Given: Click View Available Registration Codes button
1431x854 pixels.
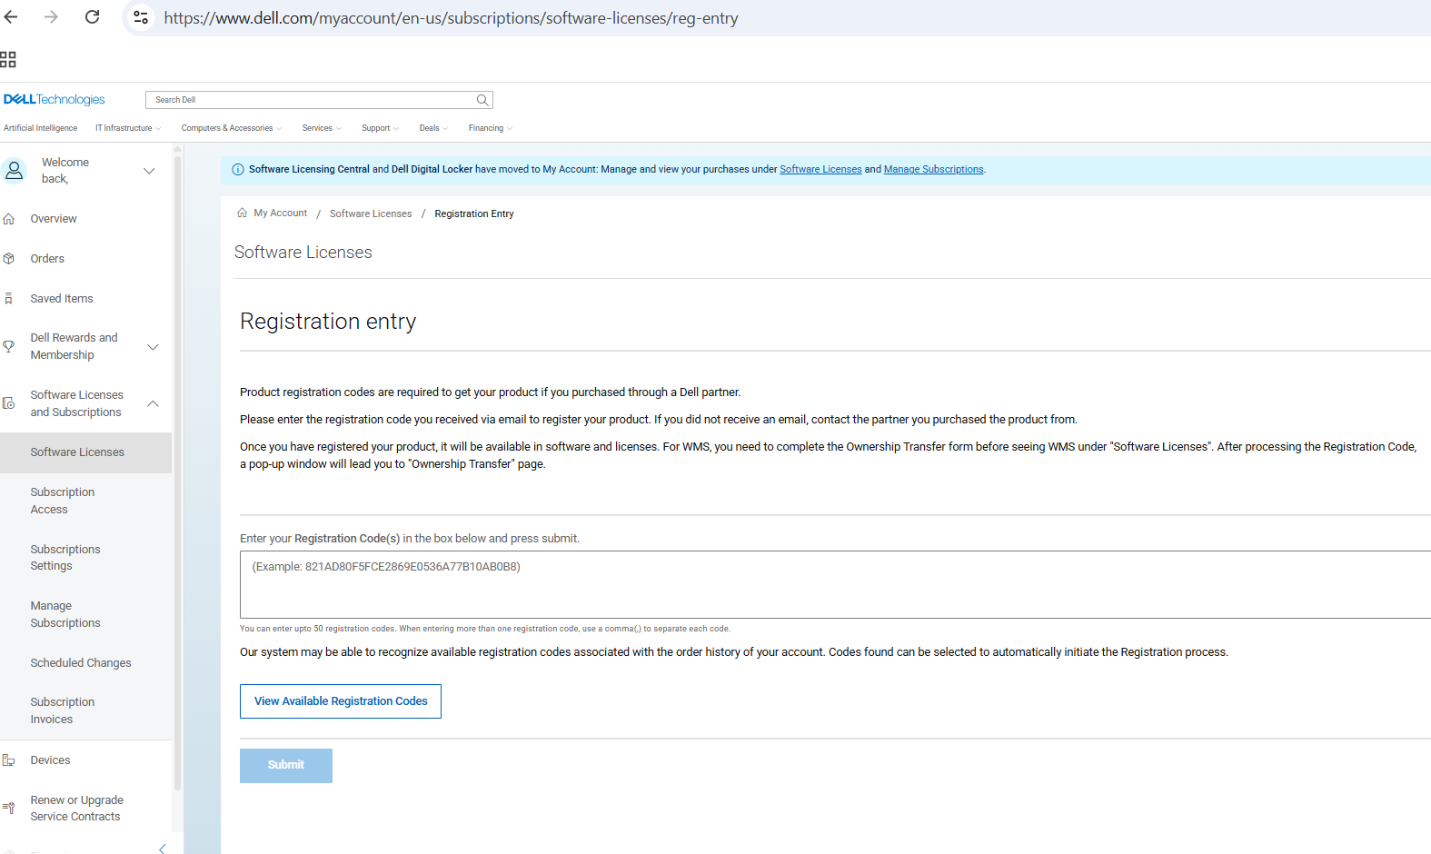Looking at the screenshot, I should tap(341, 701).
